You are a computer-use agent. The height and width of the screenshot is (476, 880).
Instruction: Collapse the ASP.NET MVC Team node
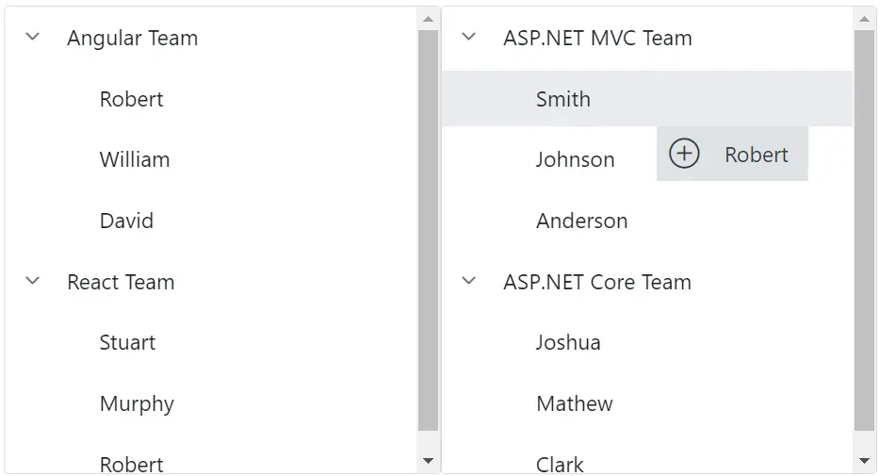(x=468, y=37)
